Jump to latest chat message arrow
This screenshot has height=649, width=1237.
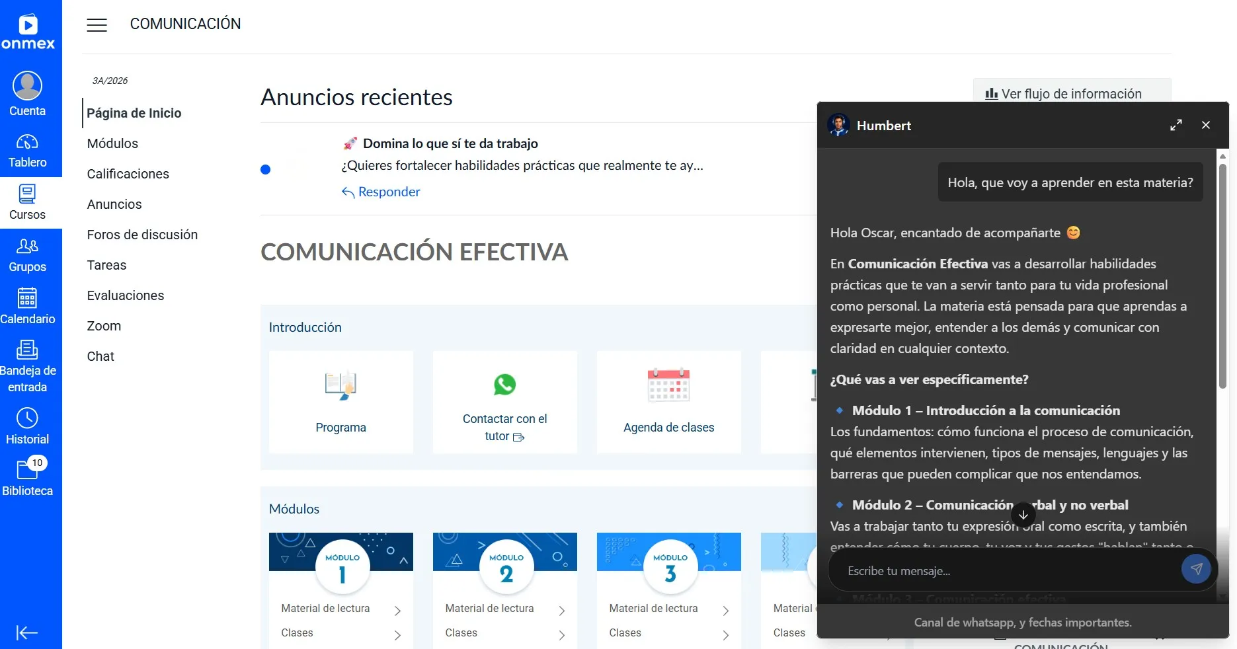click(1023, 514)
